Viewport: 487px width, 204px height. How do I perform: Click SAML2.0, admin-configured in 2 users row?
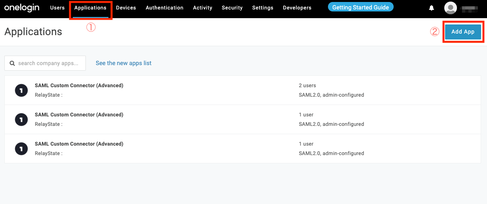point(332,95)
